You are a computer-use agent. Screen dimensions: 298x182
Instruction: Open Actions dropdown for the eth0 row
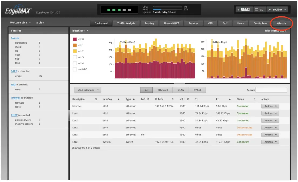[270, 106]
